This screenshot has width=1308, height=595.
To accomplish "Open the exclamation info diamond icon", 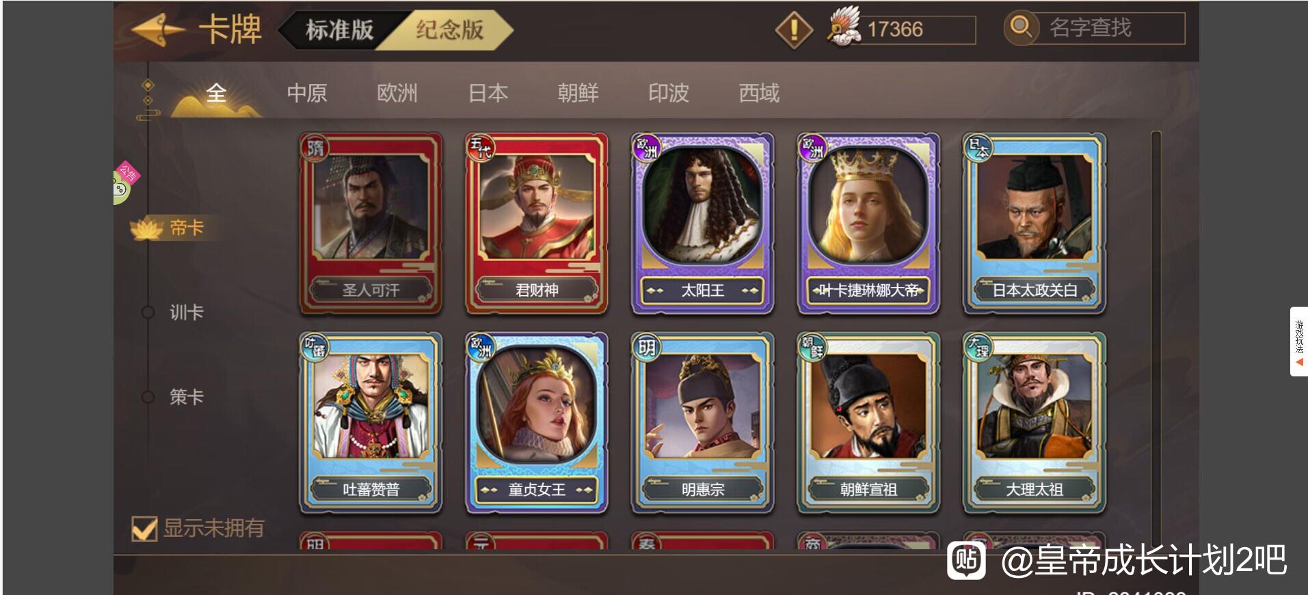I will (793, 29).
